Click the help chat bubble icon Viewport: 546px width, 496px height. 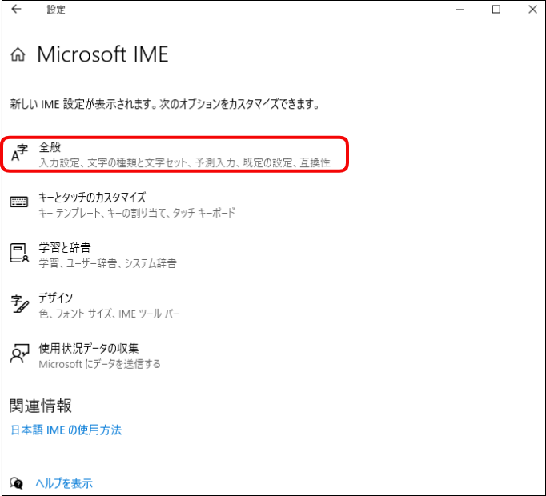point(16,483)
